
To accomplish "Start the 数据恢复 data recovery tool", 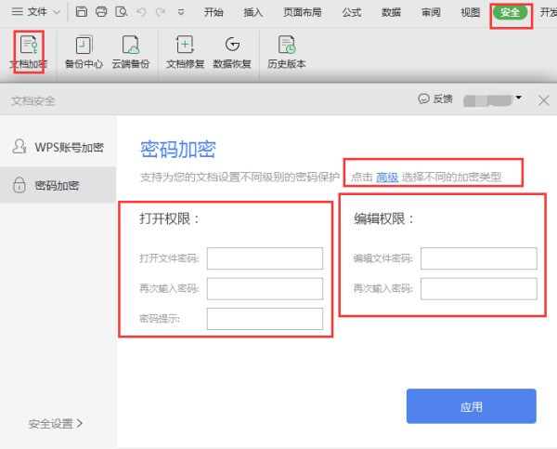I will (232, 52).
